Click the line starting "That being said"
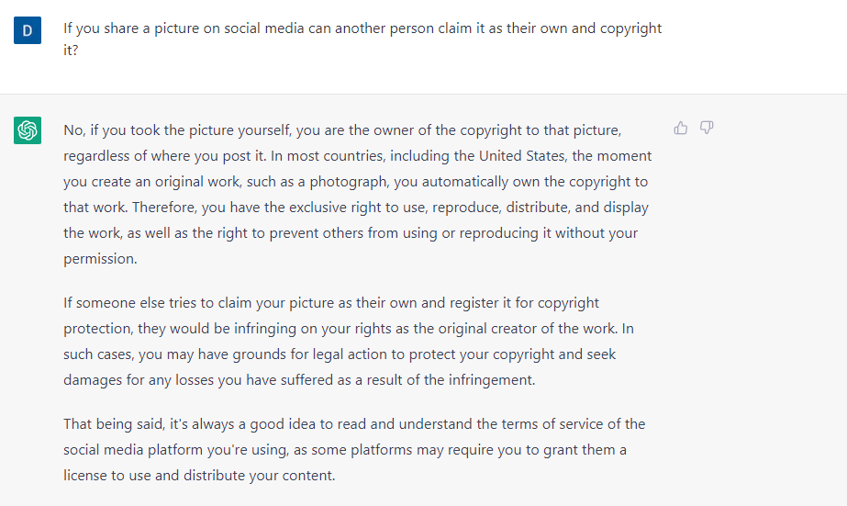The height and width of the screenshot is (506, 847). coord(354,424)
